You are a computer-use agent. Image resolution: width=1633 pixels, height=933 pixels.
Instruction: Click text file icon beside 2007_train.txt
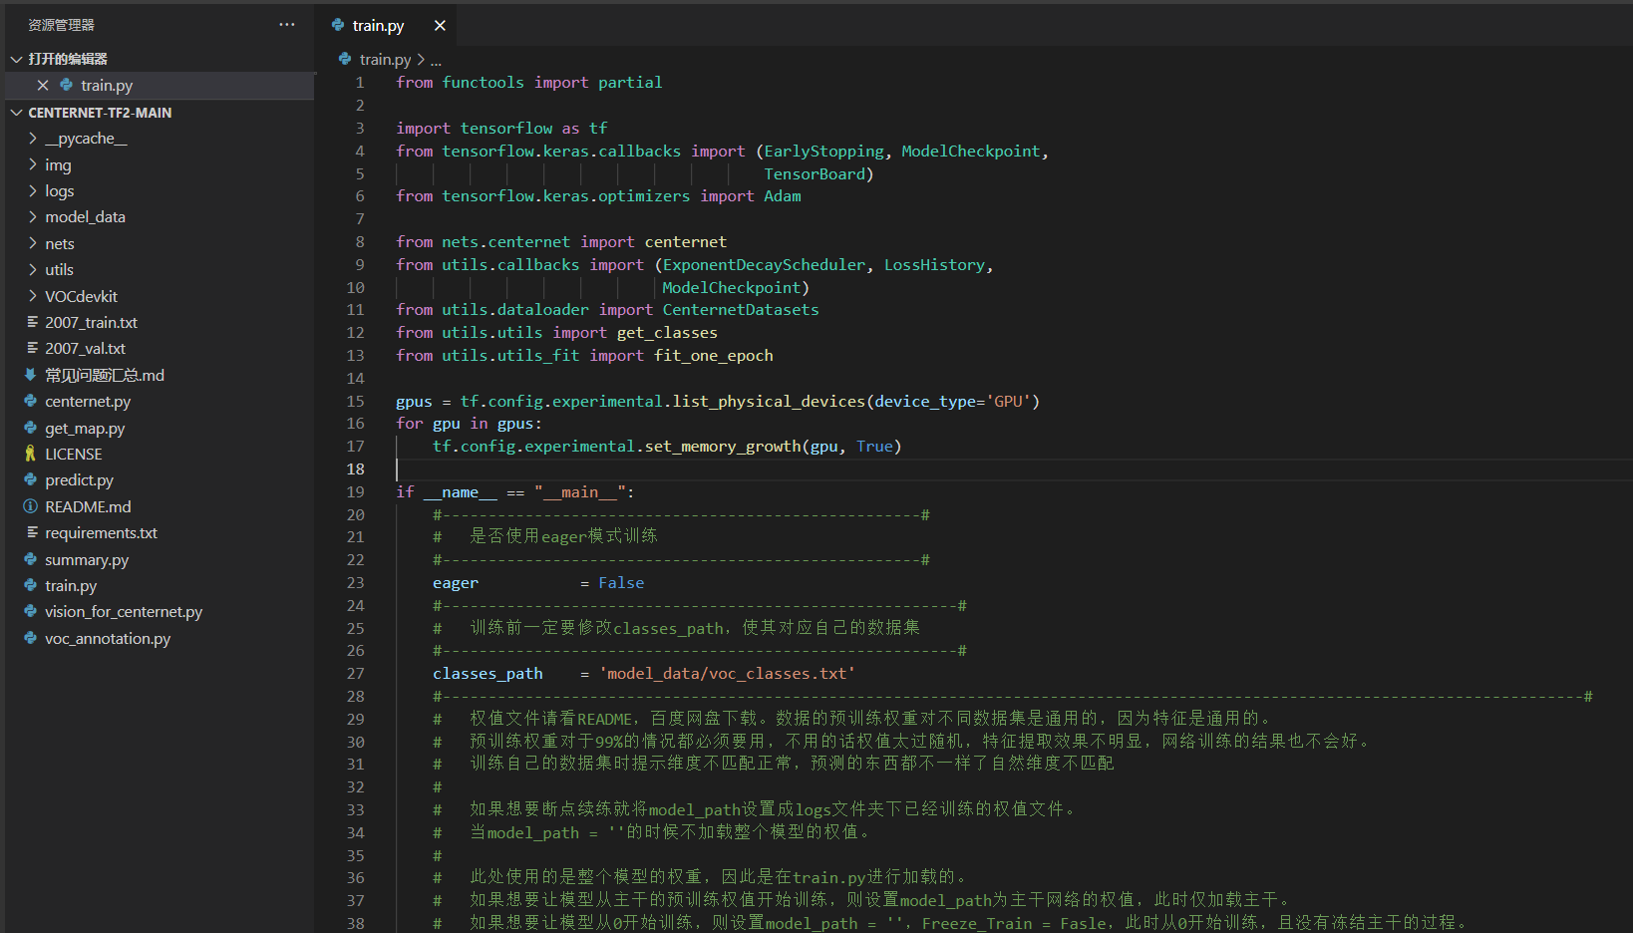point(32,322)
